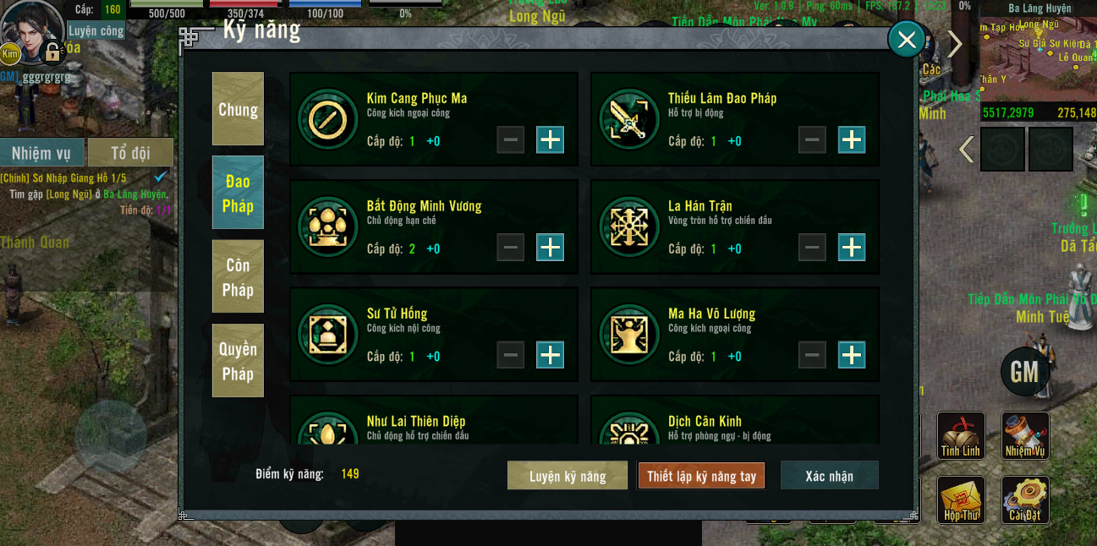Select the Thiếu Lâm Đao Pháp sword icon
The height and width of the screenshot is (546, 1097).
pos(629,119)
